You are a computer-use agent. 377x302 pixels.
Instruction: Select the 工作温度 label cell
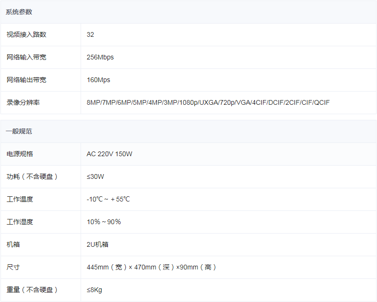click(x=20, y=199)
